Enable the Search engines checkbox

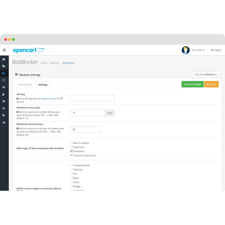click(x=71, y=142)
